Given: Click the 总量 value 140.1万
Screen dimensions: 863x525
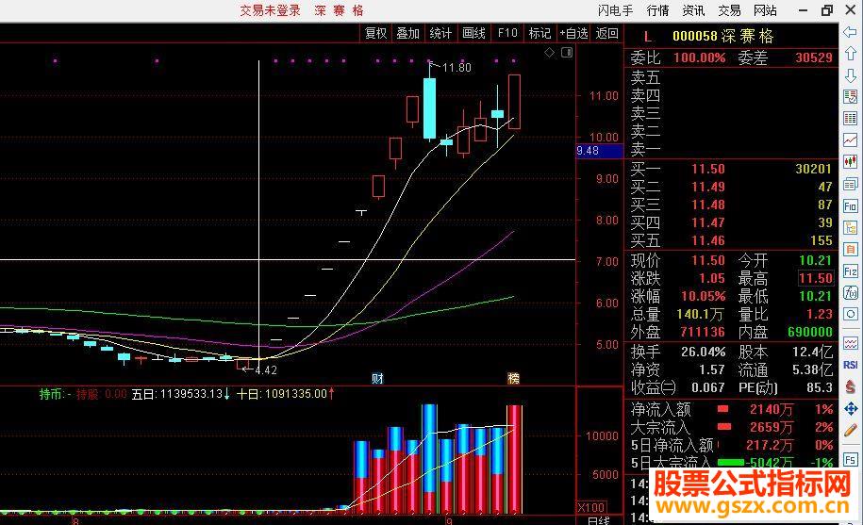Looking at the screenshot, I should pos(700,315).
